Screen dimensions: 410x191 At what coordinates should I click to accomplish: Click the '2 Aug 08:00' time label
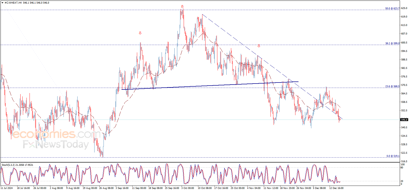click(56, 188)
